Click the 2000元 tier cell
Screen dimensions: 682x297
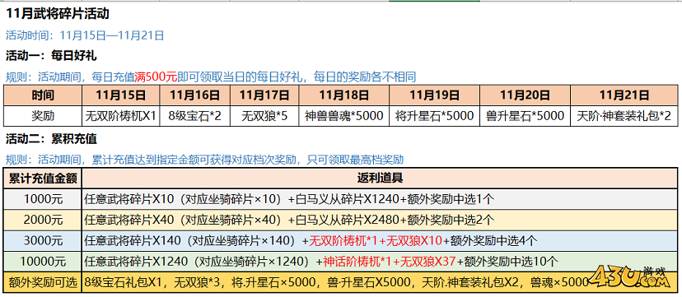(x=43, y=220)
